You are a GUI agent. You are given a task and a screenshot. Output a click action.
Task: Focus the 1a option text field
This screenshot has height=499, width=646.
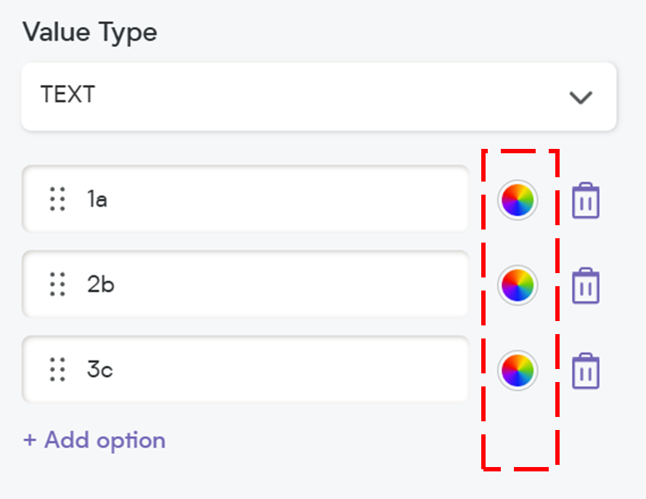pos(245,199)
